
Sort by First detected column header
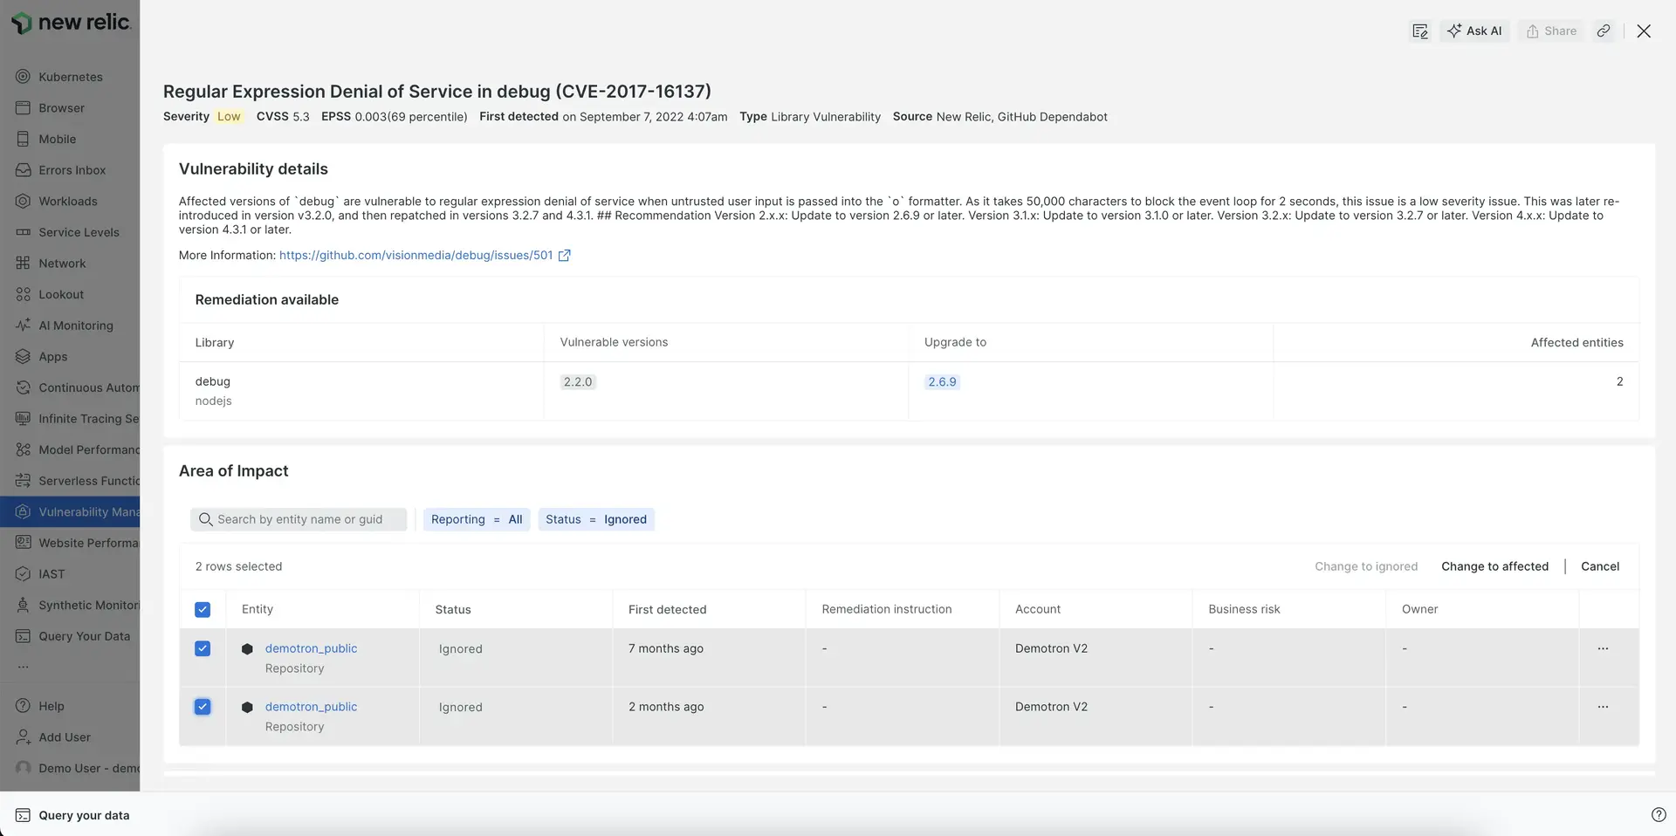pyautogui.click(x=667, y=609)
